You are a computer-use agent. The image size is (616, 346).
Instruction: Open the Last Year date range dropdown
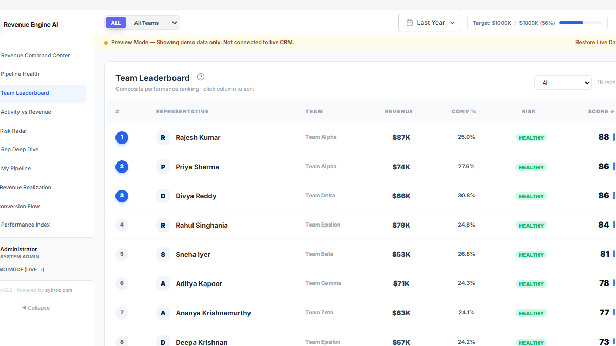point(430,23)
